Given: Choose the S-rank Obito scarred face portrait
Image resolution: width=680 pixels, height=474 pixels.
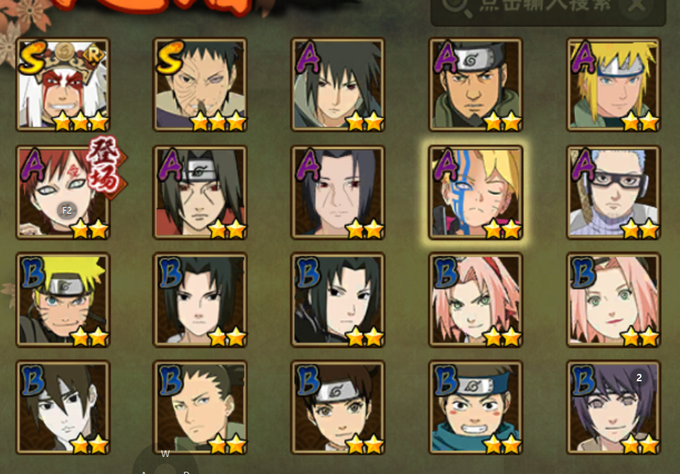Looking at the screenshot, I should [200, 85].
